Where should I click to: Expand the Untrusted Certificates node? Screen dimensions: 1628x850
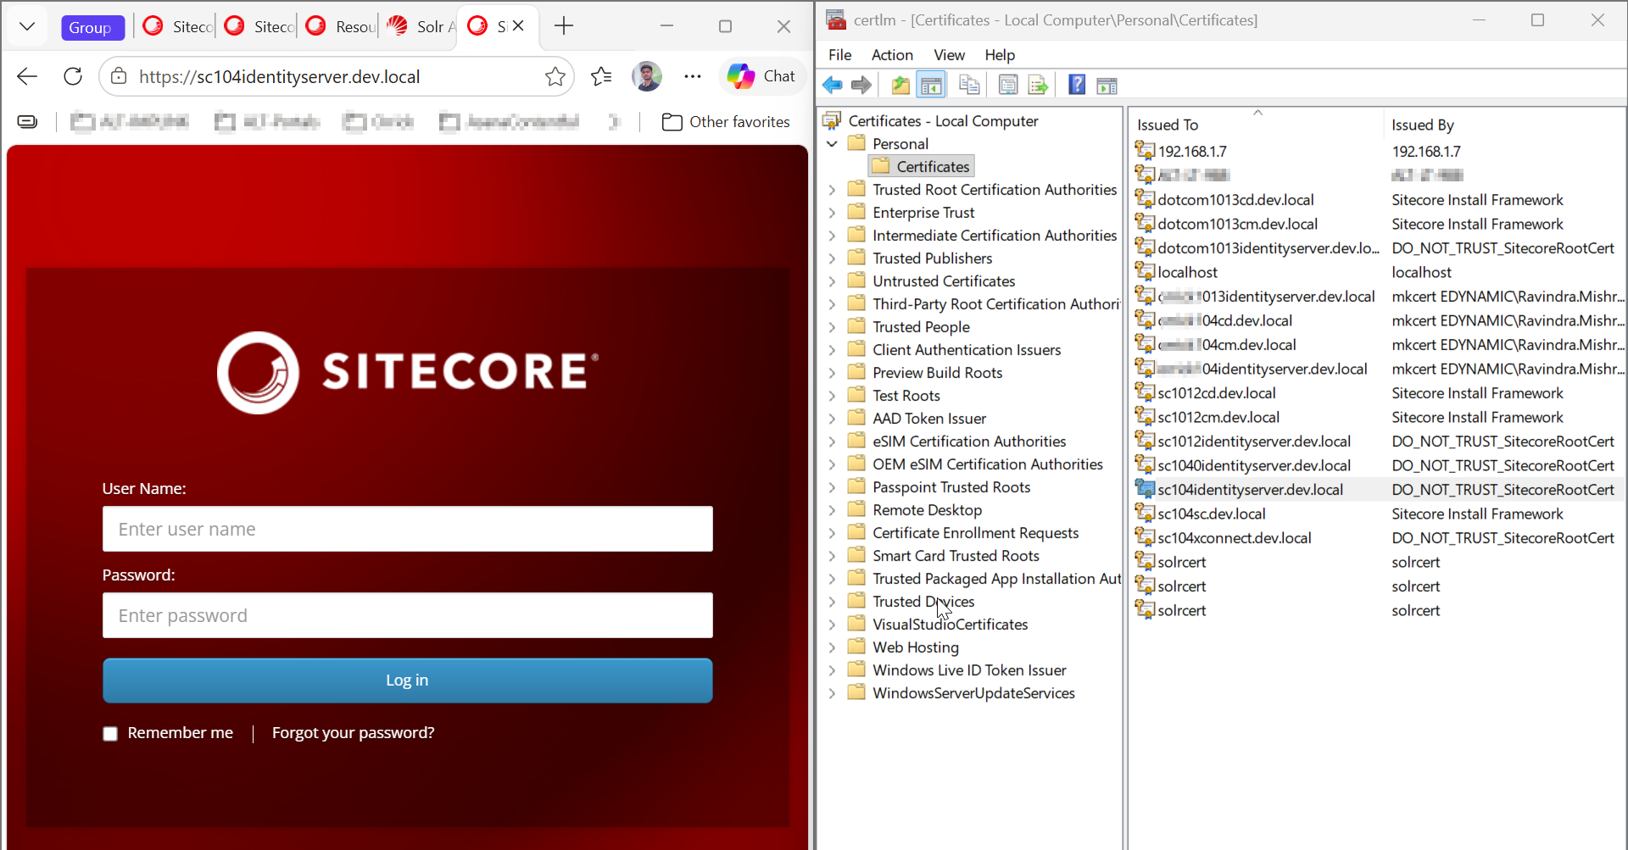tap(832, 281)
